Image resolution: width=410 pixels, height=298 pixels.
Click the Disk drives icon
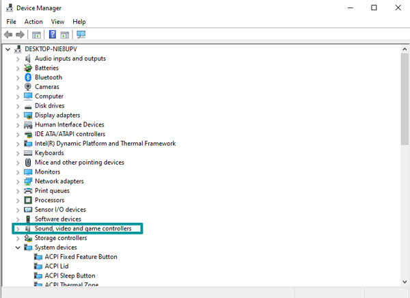click(28, 107)
